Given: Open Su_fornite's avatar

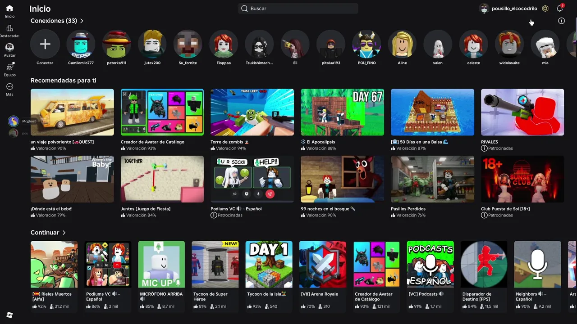Looking at the screenshot, I should tap(188, 44).
